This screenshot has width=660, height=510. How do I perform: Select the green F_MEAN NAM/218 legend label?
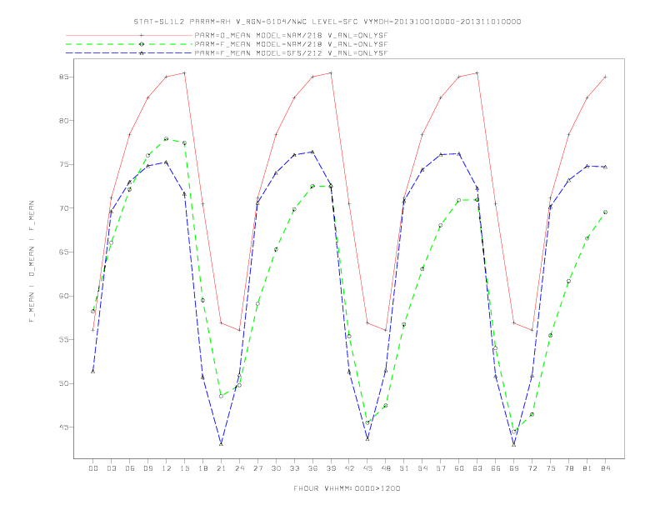point(291,44)
